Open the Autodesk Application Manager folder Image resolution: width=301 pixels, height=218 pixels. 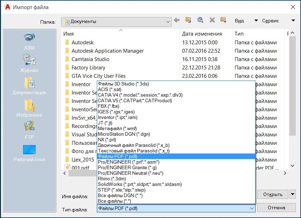(107, 51)
